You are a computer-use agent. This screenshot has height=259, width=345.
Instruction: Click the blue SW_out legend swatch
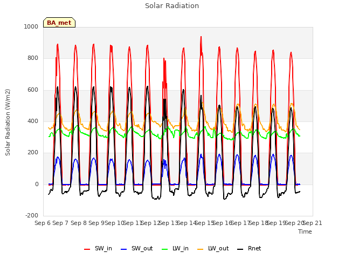coord(124,249)
